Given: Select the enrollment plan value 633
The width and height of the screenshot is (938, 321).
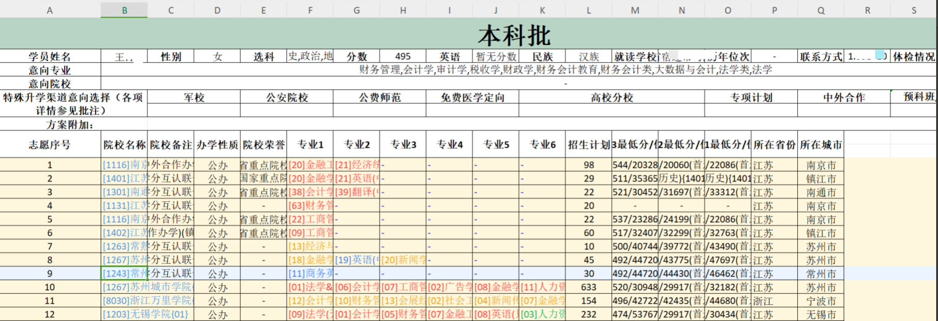Looking at the screenshot, I should coord(588,287).
